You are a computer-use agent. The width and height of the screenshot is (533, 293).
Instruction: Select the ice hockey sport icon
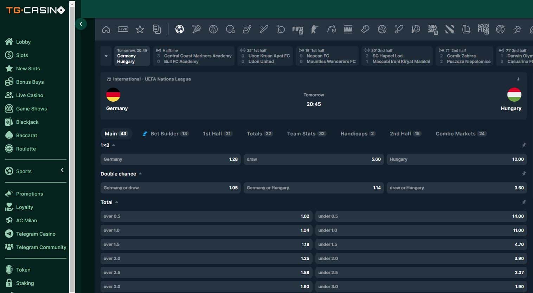tap(247, 30)
